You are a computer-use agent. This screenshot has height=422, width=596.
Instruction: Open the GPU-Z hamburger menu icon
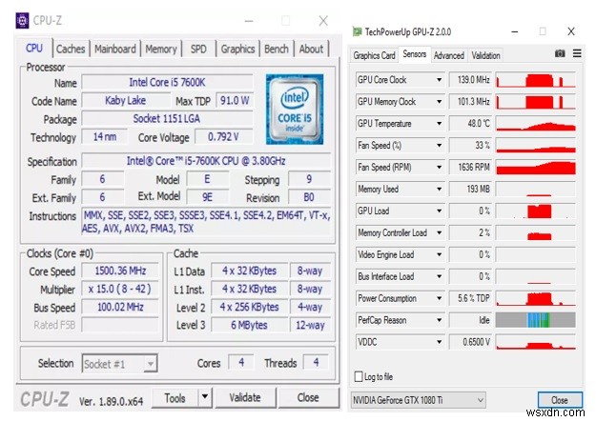(x=577, y=53)
